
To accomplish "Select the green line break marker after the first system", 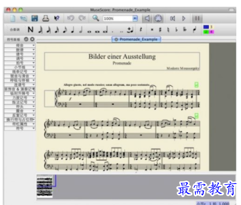I will coord(196,85).
